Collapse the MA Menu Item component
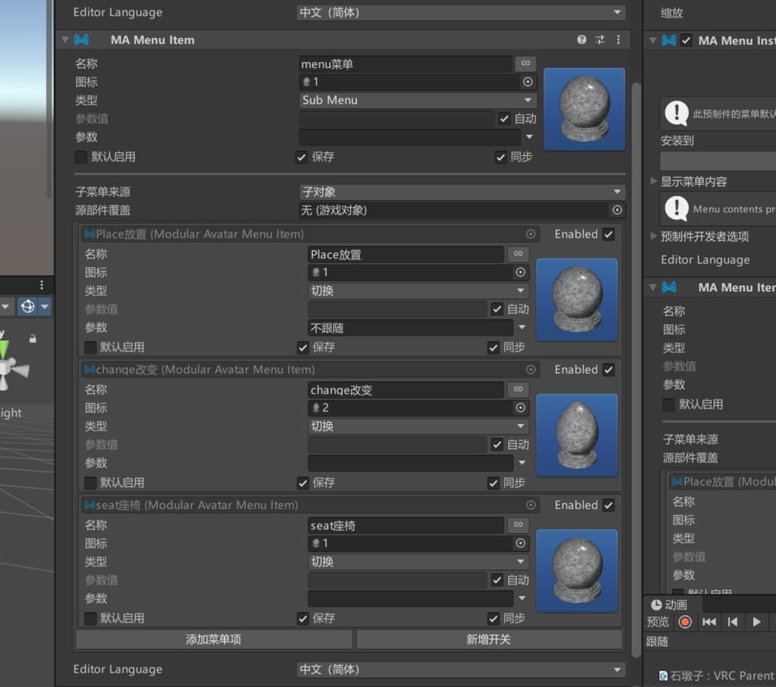Viewport: 776px width, 687px height. click(x=65, y=39)
